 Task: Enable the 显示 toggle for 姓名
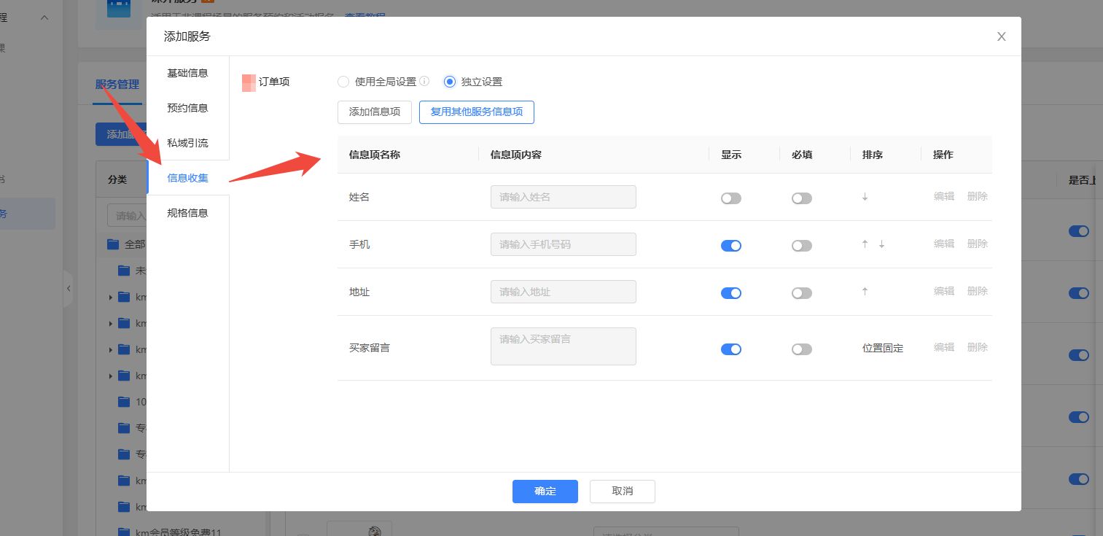click(x=730, y=198)
